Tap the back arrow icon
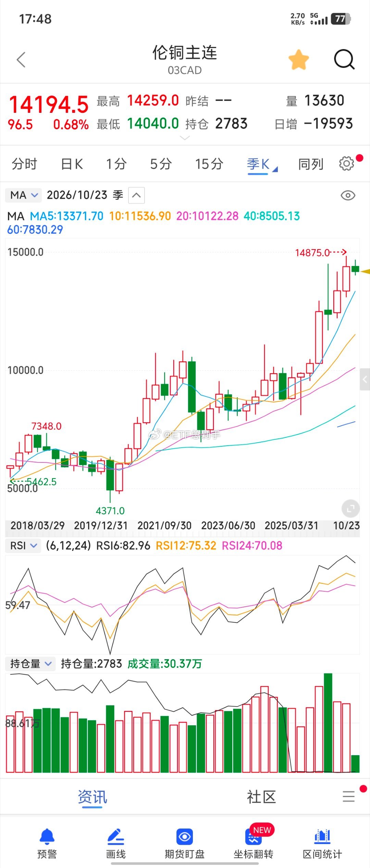370x868 pixels. [21, 60]
